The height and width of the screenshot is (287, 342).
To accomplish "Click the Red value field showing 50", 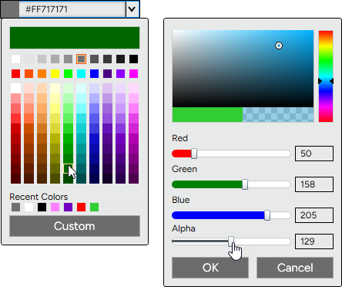I will coord(314,154).
